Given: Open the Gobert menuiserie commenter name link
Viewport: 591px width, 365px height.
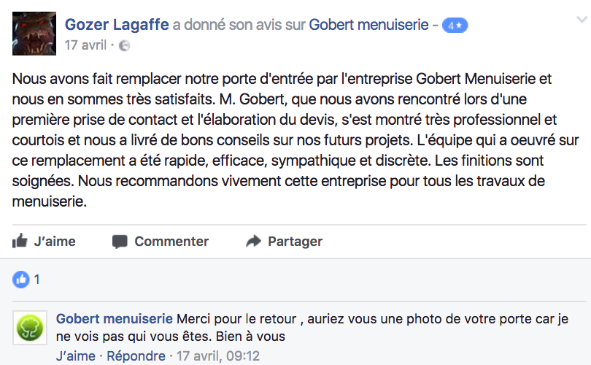Looking at the screenshot, I should [x=115, y=319].
